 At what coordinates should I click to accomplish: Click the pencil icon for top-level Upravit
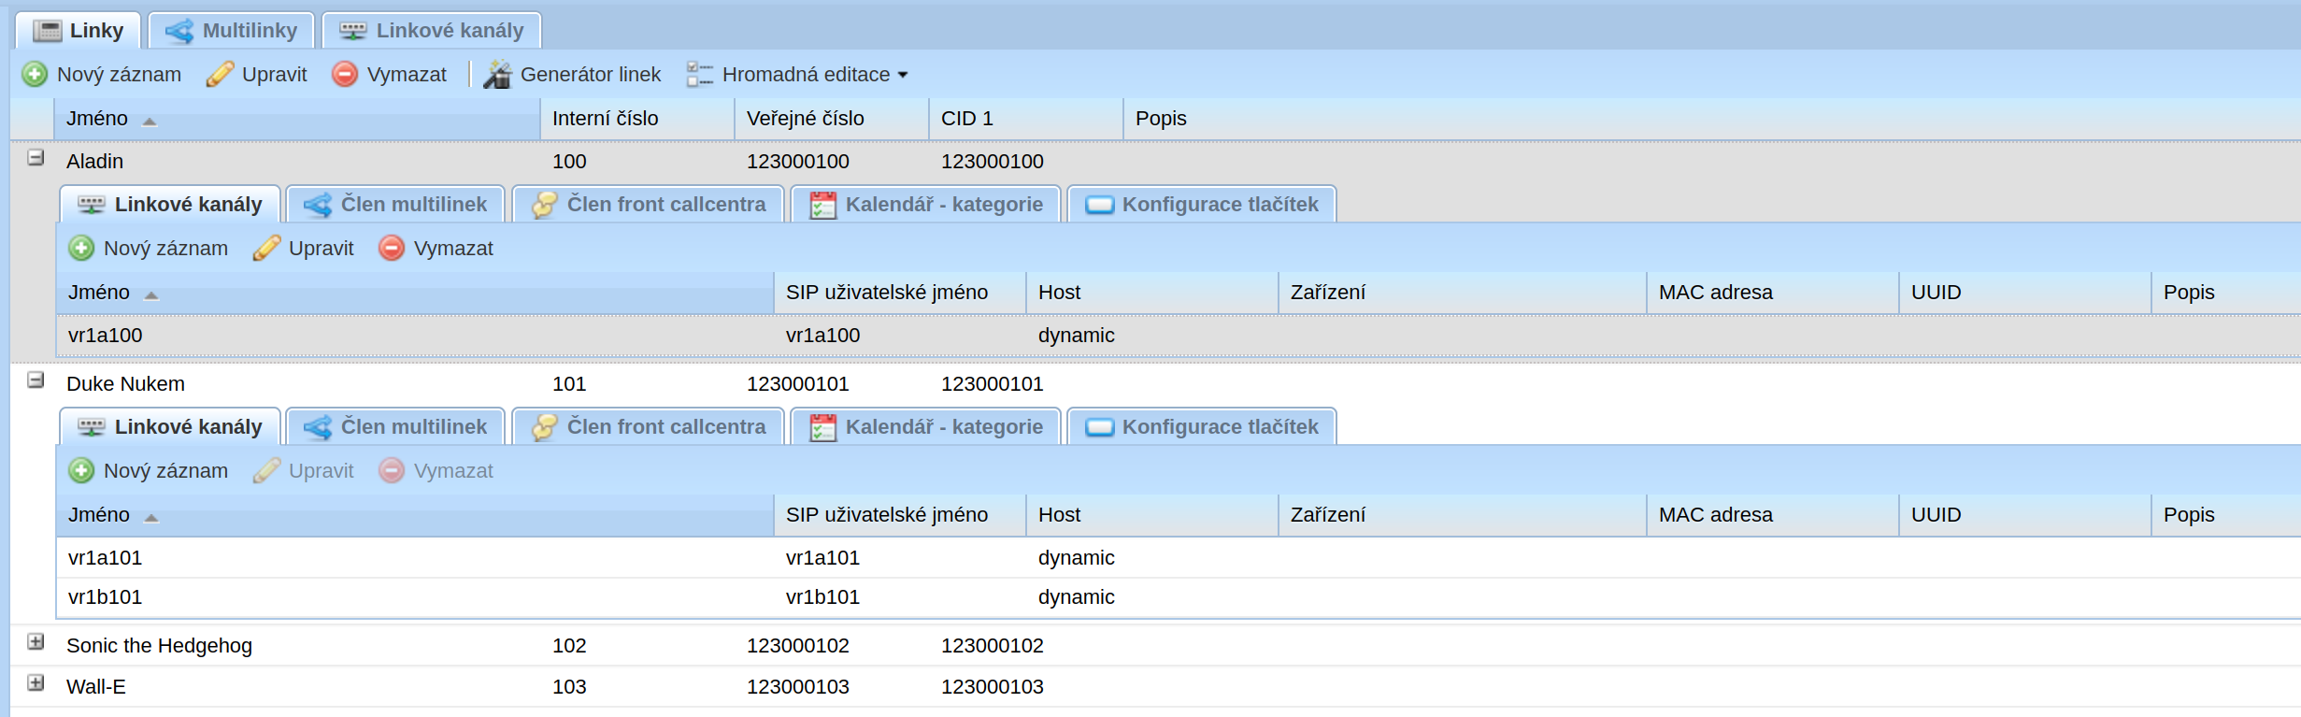tap(220, 74)
